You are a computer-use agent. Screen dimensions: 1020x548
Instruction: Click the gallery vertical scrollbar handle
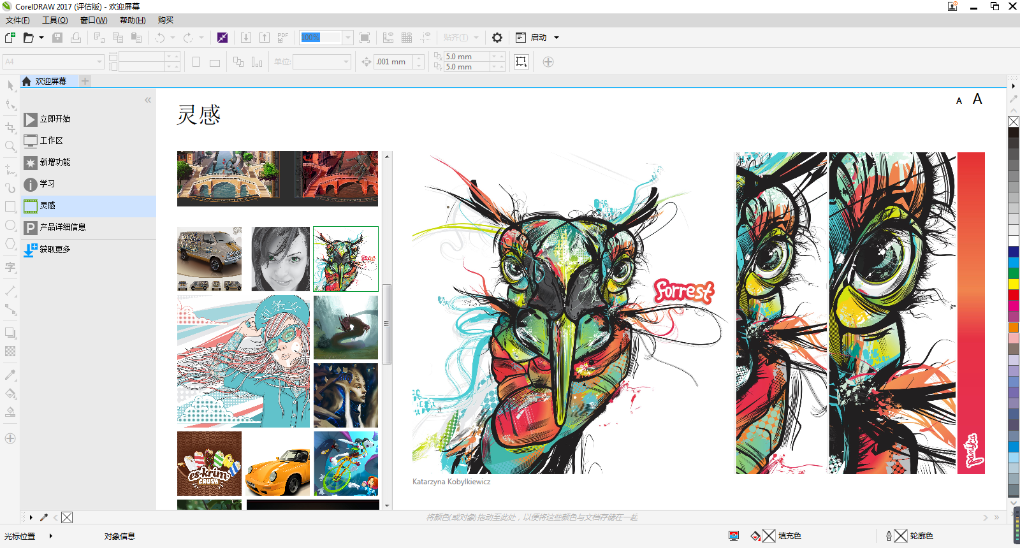pyautogui.click(x=386, y=324)
